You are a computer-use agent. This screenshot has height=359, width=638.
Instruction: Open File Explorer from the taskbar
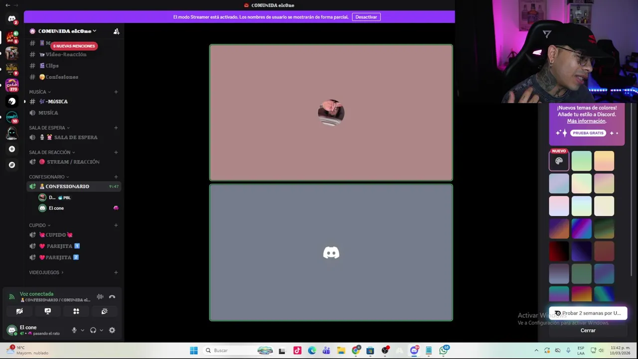click(x=341, y=351)
